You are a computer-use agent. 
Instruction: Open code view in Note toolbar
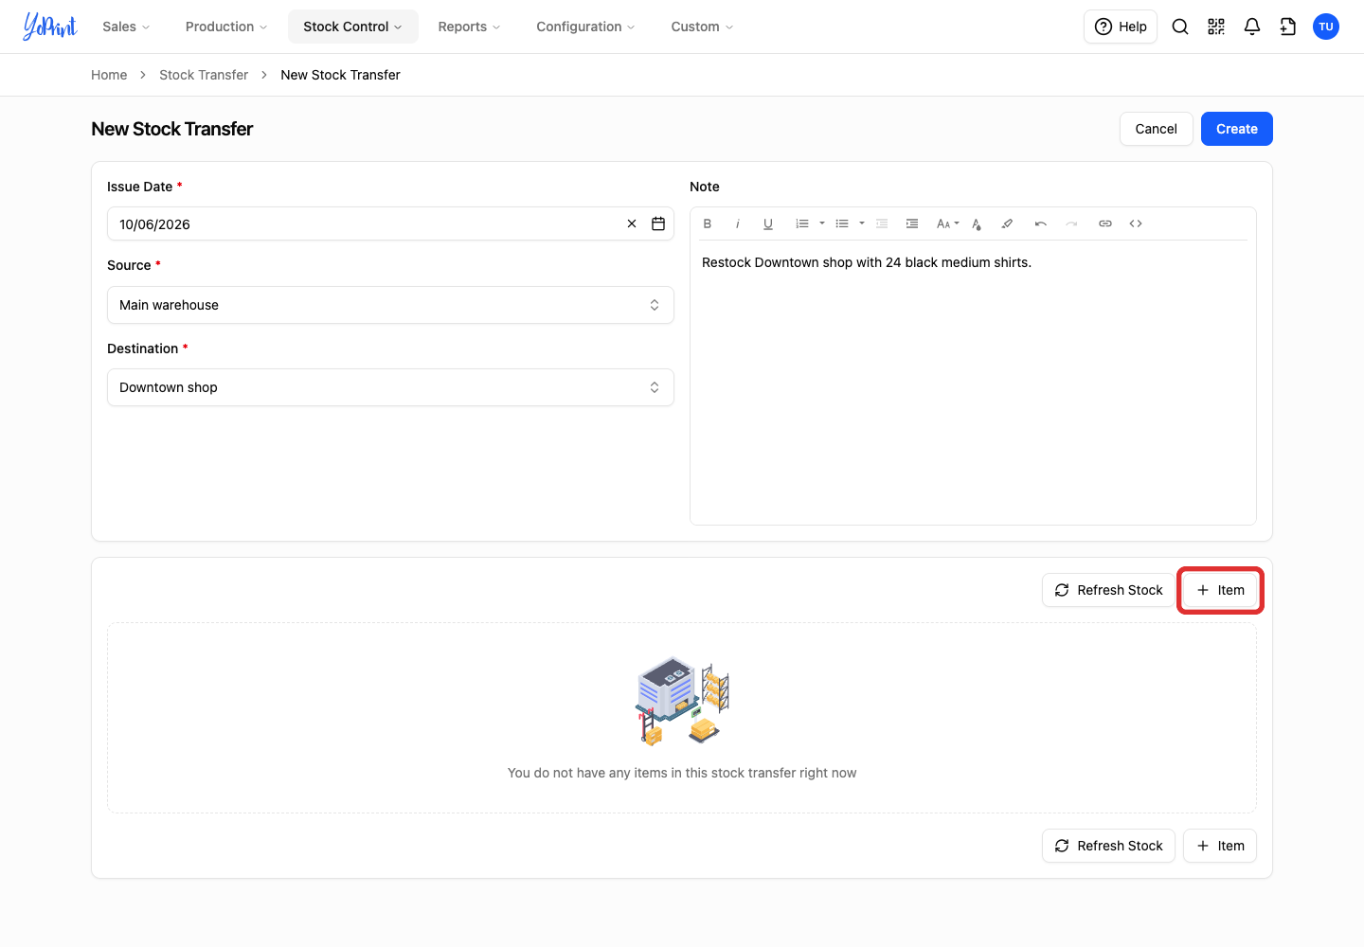click(1136, 223)
